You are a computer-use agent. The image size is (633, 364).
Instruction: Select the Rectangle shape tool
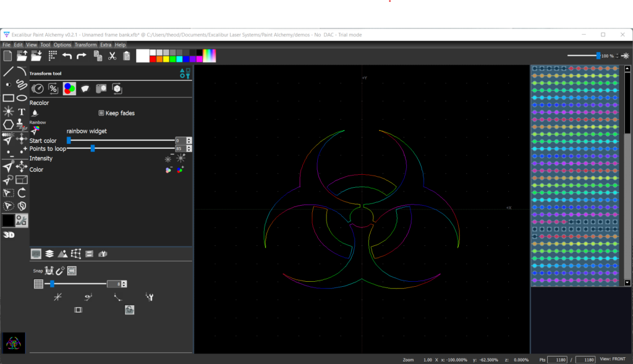[x=8, y=98]
